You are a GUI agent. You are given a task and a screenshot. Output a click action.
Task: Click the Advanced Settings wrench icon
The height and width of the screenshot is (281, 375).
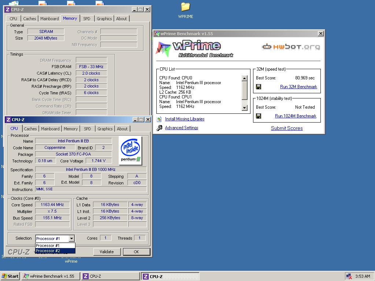click(x=159, y=128)
